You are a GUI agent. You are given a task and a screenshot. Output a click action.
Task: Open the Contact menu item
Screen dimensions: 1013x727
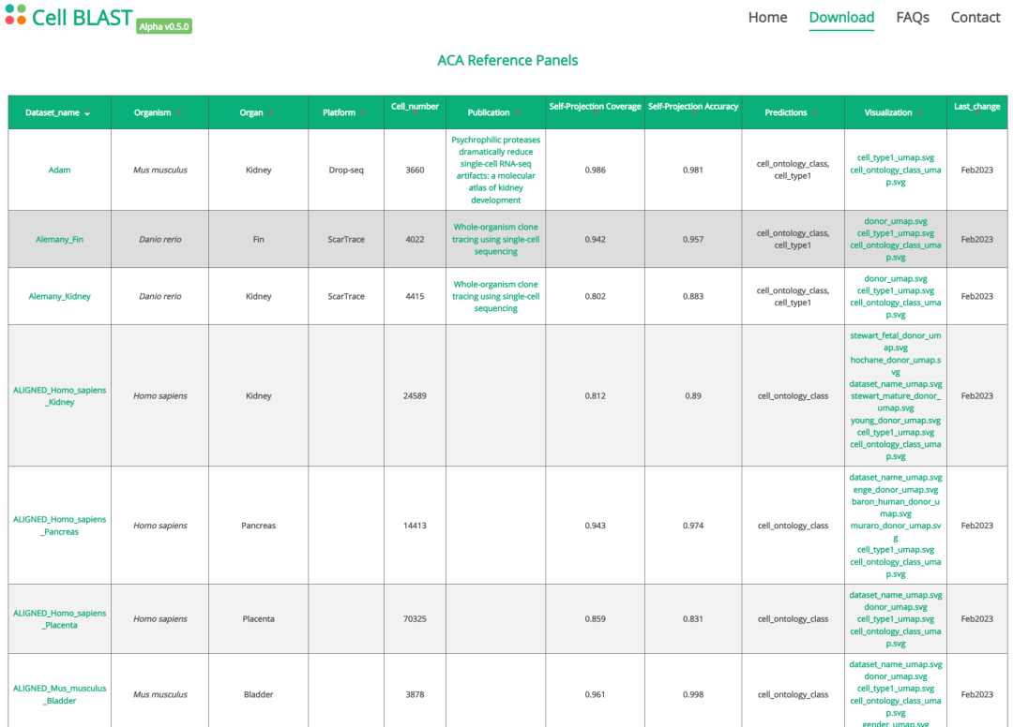[975, 18]
